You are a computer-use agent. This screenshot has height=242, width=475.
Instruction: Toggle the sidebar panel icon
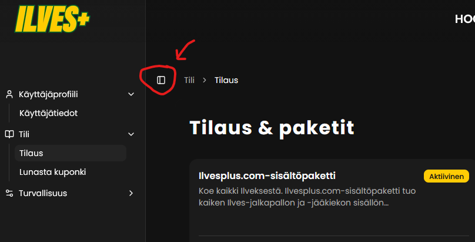(x=161, y=80)
